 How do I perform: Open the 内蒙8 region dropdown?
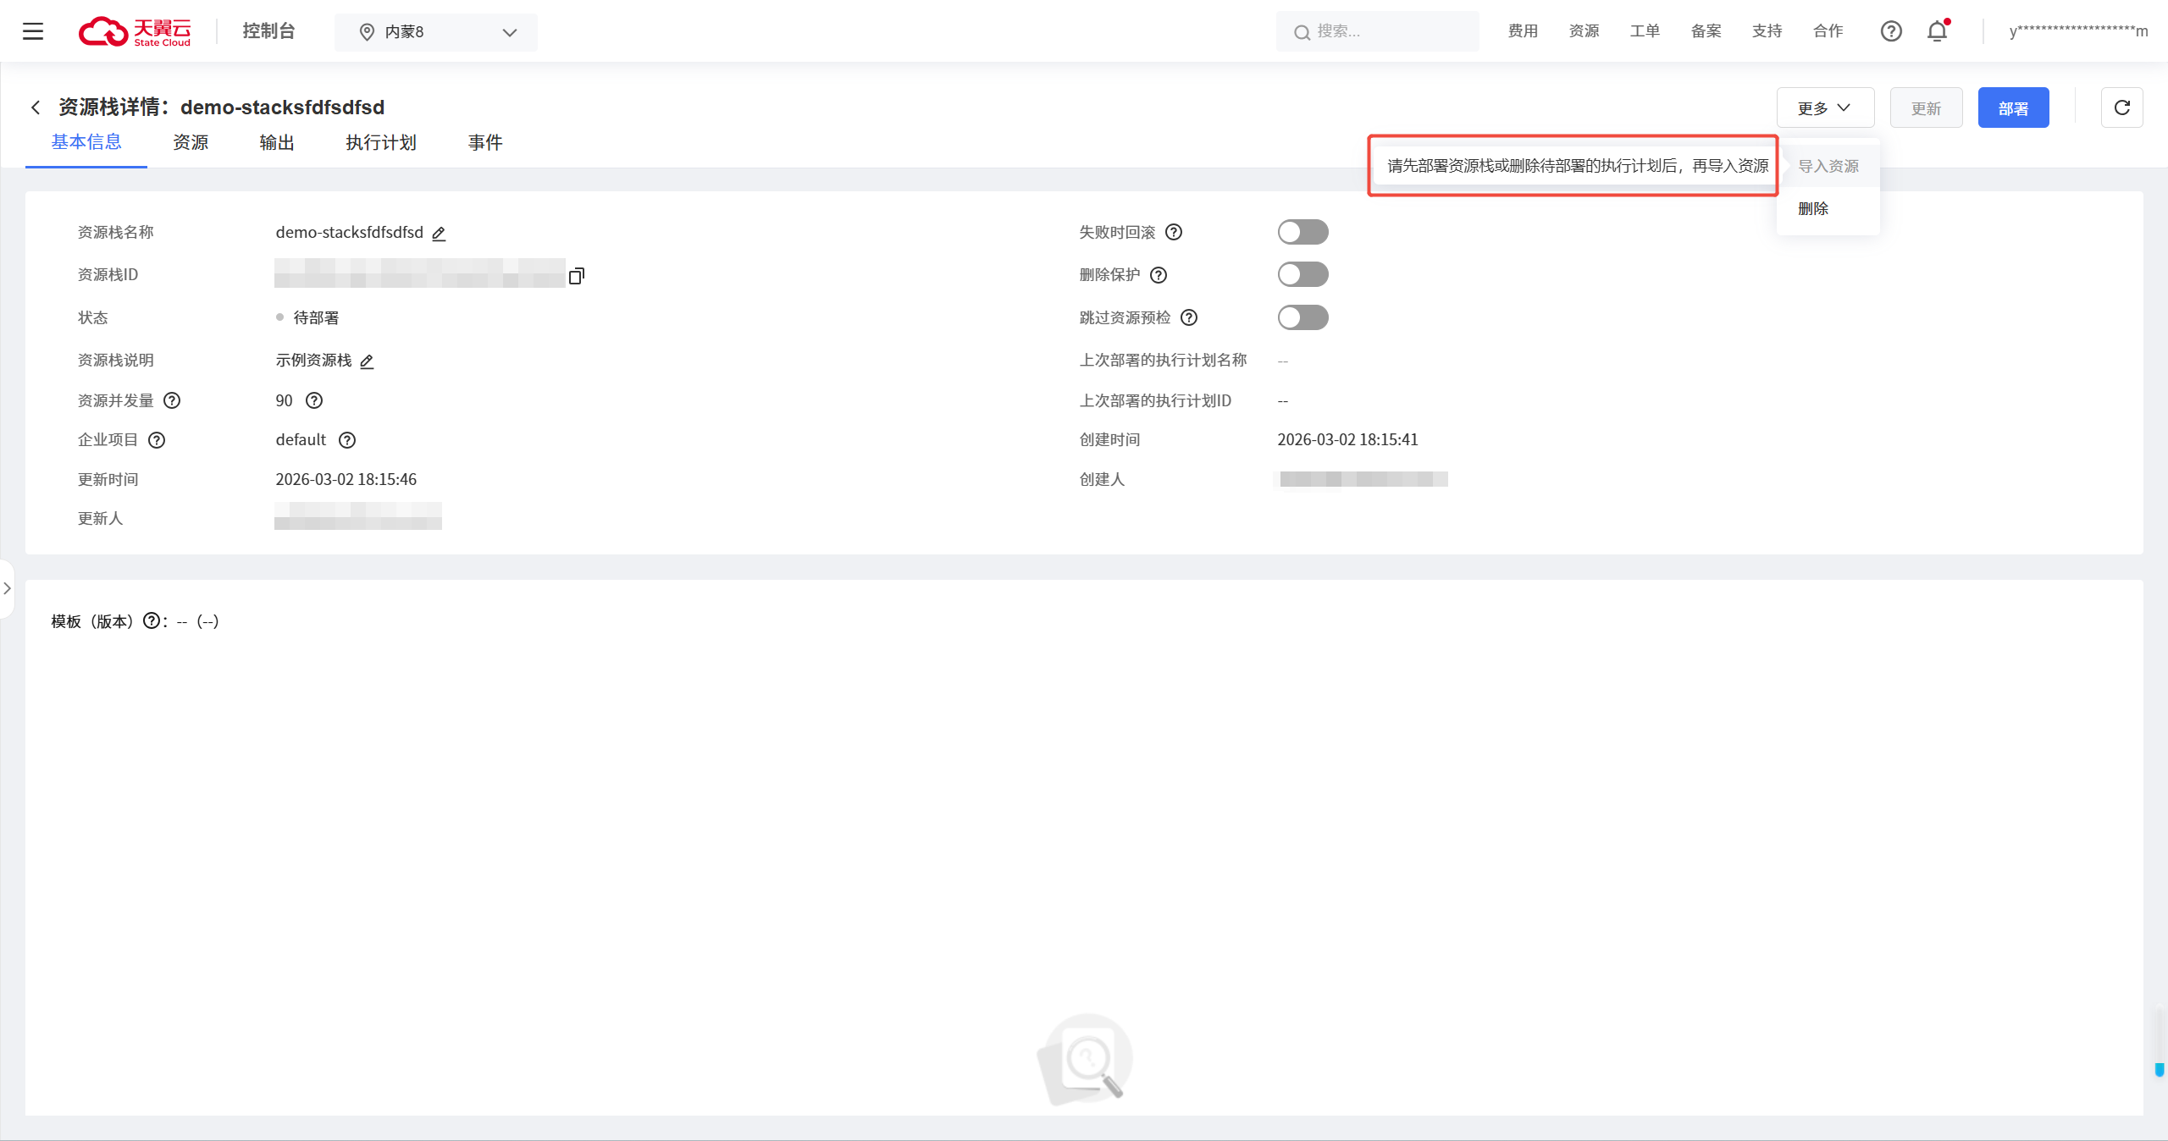pos(435,32)
